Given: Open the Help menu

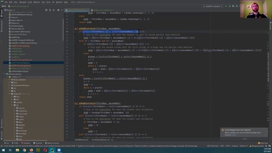Looking at the screenshot, I should pos(66,2).
